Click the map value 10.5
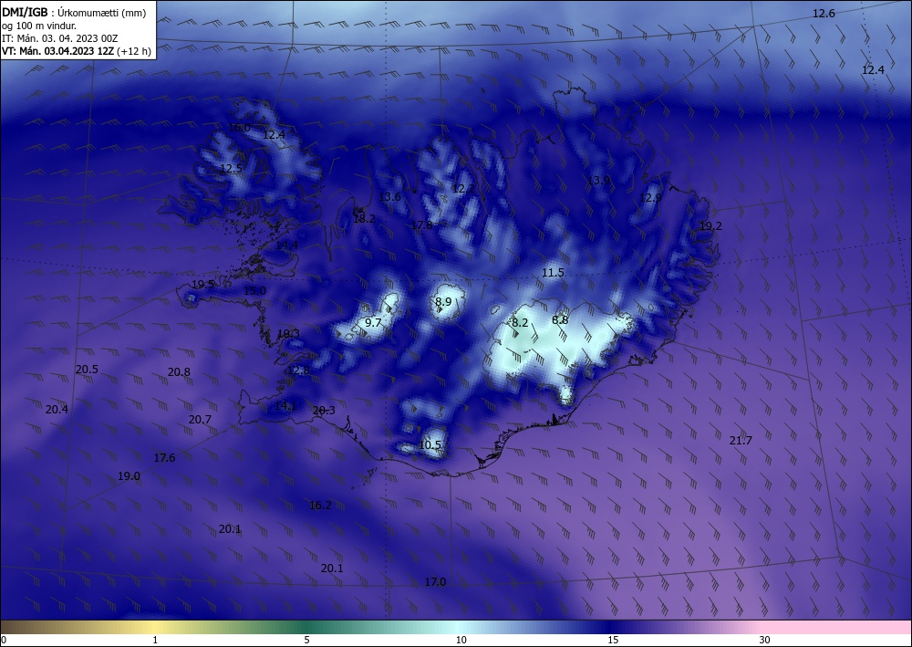The height and width of the screenshot is (647, 912). pos(430,445)
